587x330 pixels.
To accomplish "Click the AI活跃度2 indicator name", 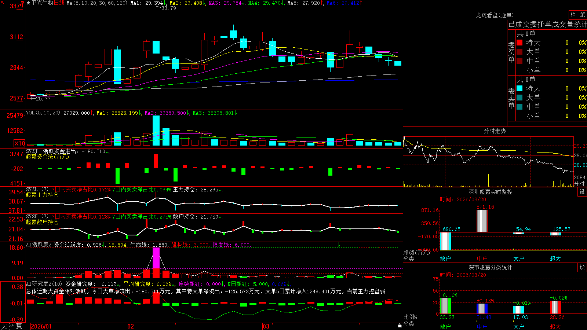I will (39, 245).
